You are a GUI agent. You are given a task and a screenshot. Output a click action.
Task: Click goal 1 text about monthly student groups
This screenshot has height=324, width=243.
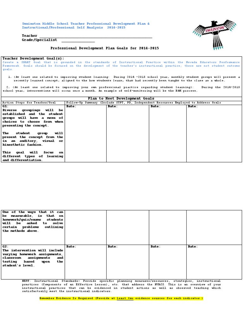point(124,79)
